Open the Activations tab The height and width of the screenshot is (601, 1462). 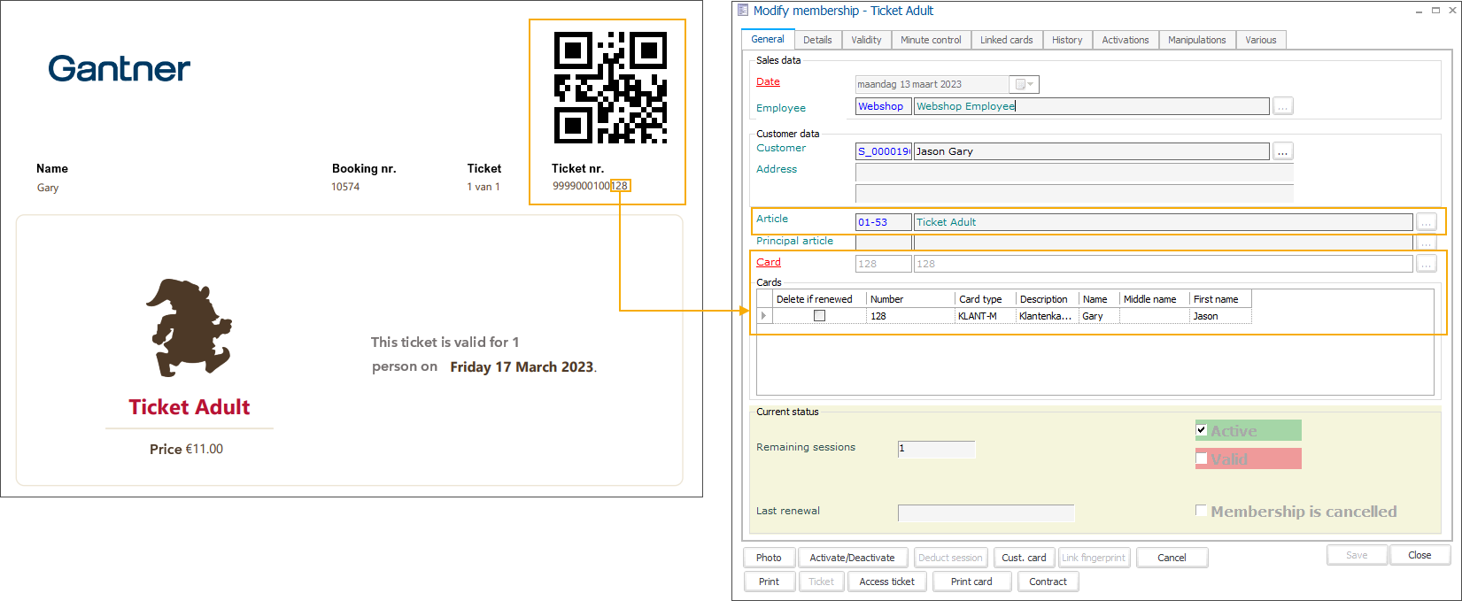(x=1126, y=40)
